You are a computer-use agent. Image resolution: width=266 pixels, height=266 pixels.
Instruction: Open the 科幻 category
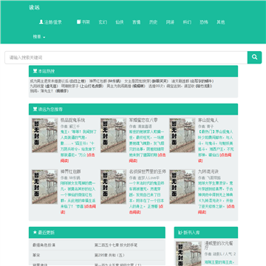[187, 22]
